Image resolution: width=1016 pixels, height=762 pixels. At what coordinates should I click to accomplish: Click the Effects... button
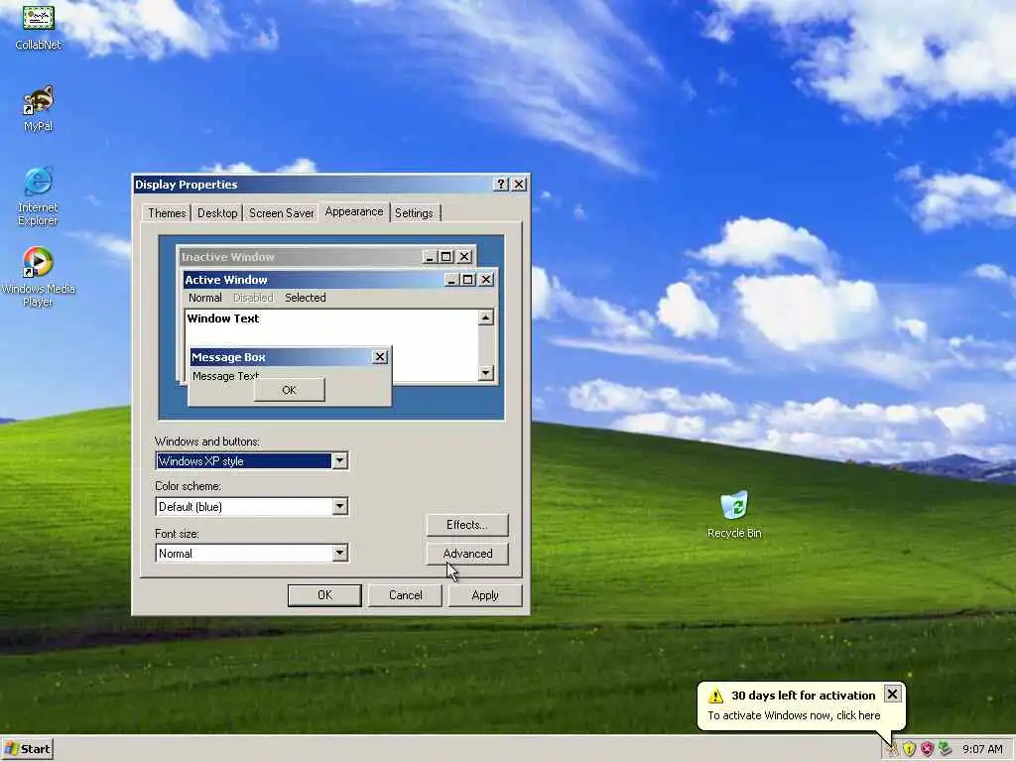coord(467,525)
